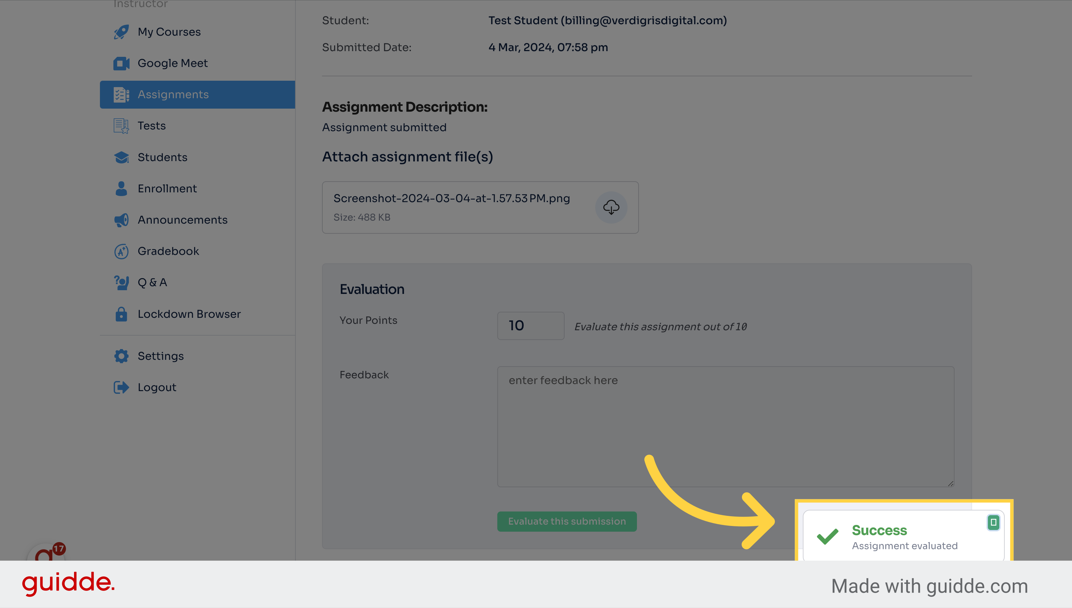Click the Success checkmark icon

[828, 537]
